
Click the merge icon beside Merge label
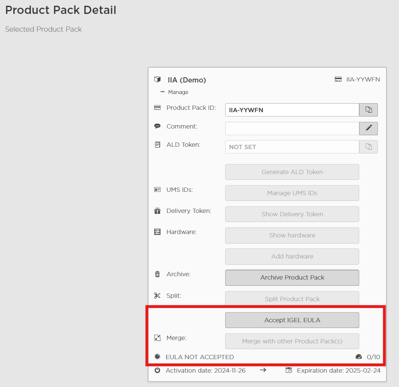click(158, 338)
